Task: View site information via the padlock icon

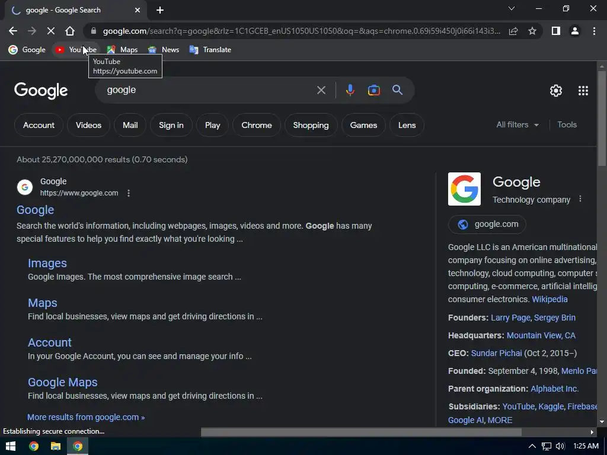Action: pyautogui.click(x=93, y=31)
